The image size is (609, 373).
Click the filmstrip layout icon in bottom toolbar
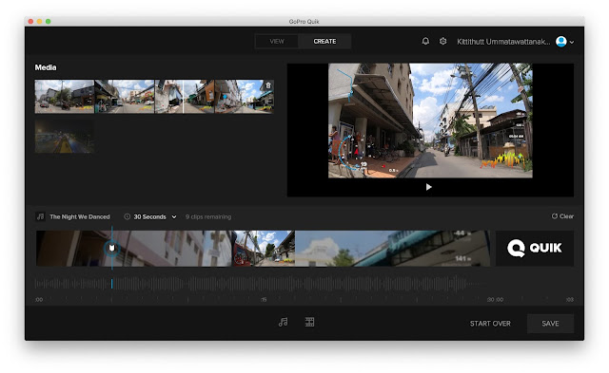(309, 322)
